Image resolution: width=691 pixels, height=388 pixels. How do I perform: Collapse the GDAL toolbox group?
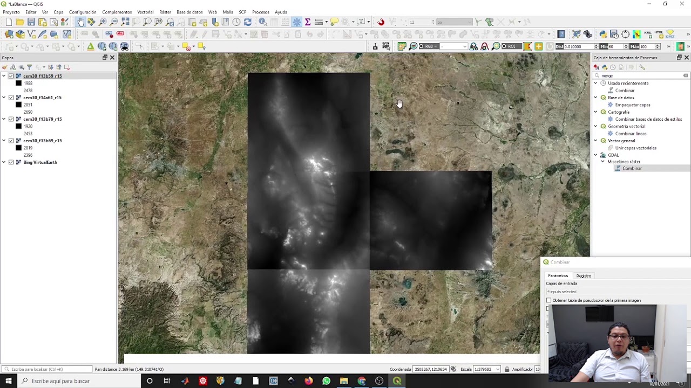[596, 155]
